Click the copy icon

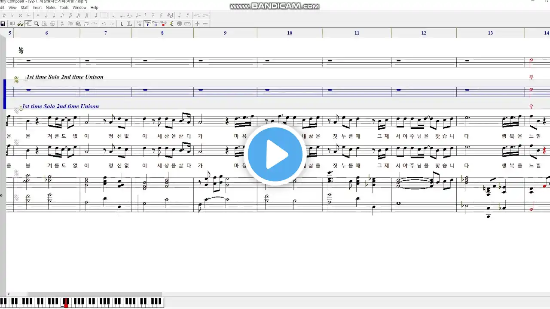(x=70, y=24)
